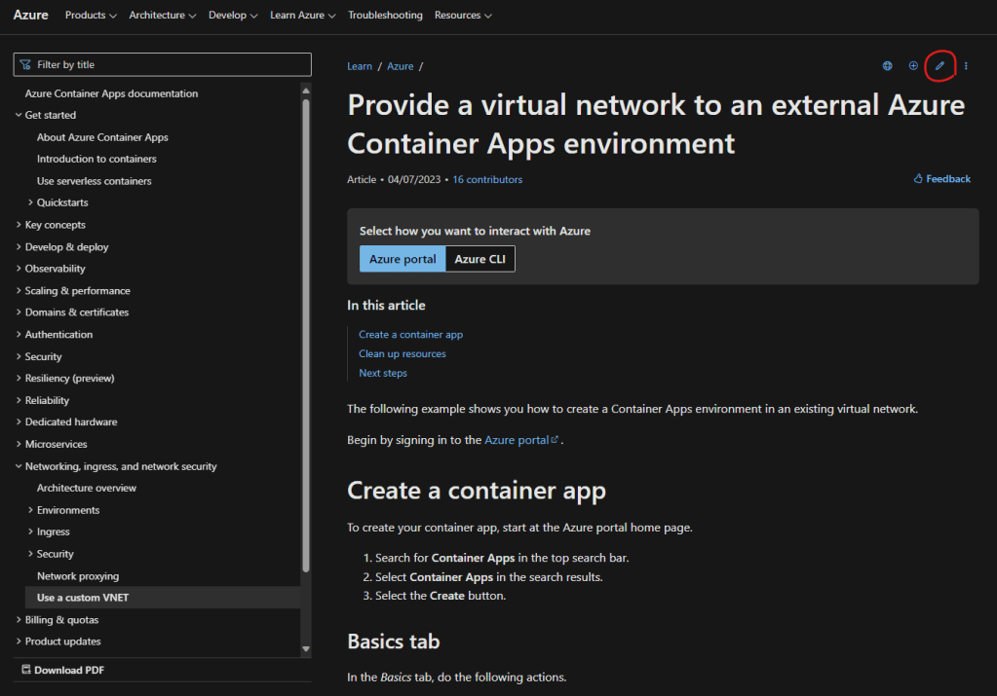997x696 pixels.
Task: Click the Download PDF icon
Action: [x=26, y=670]
